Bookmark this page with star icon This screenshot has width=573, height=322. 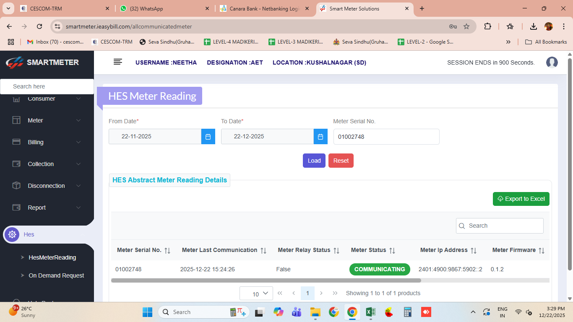[x=466, y=26]
